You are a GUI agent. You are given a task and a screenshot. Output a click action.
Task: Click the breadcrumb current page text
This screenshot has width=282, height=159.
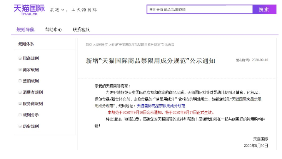coord(143,45)
